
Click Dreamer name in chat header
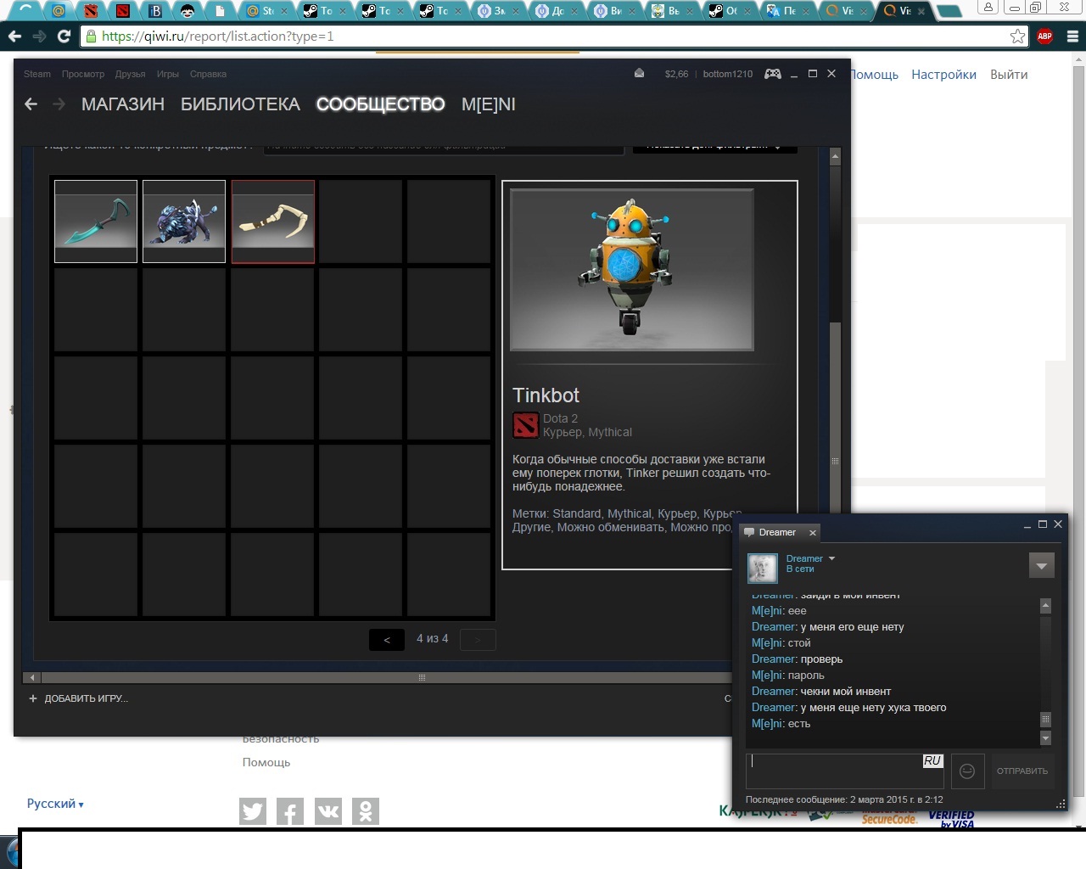804,558
